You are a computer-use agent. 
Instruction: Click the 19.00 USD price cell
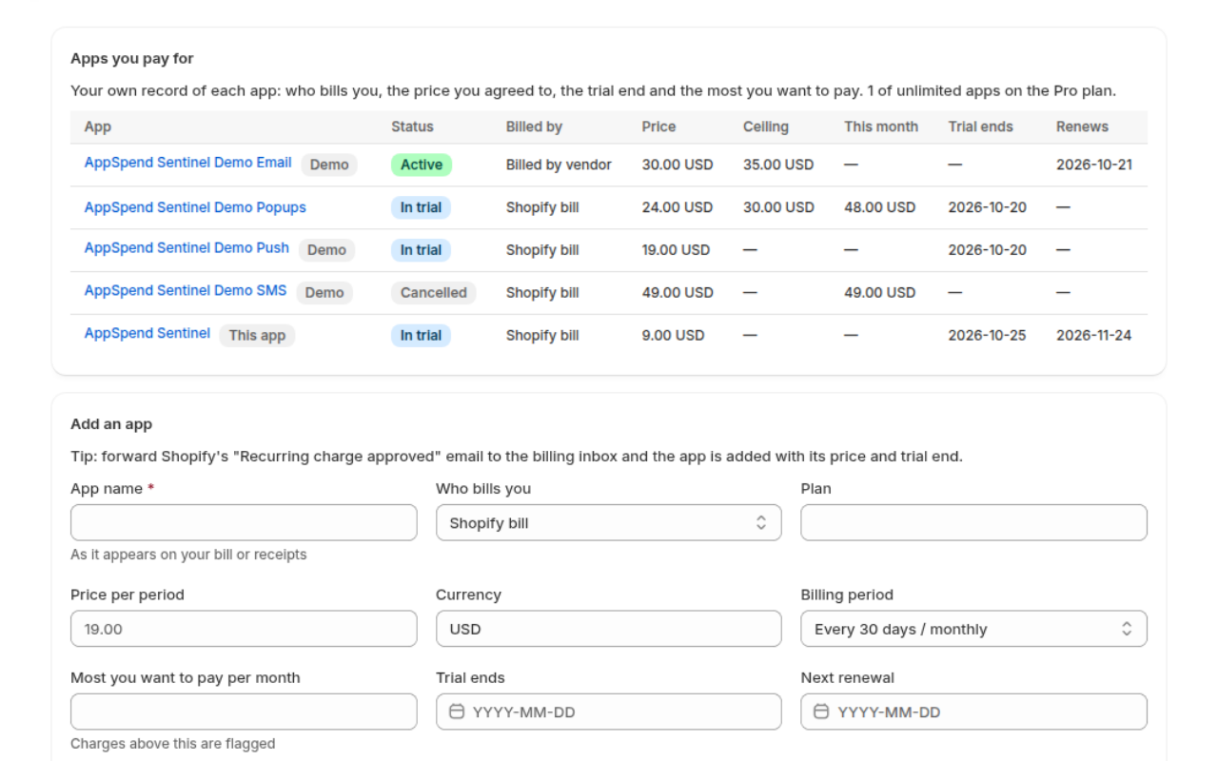(676, 250)
